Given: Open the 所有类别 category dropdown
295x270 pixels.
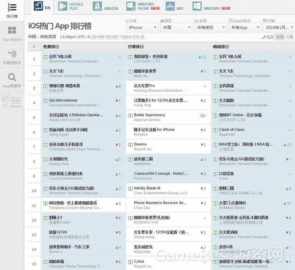Looking at the screenshot, I should 211,28.
